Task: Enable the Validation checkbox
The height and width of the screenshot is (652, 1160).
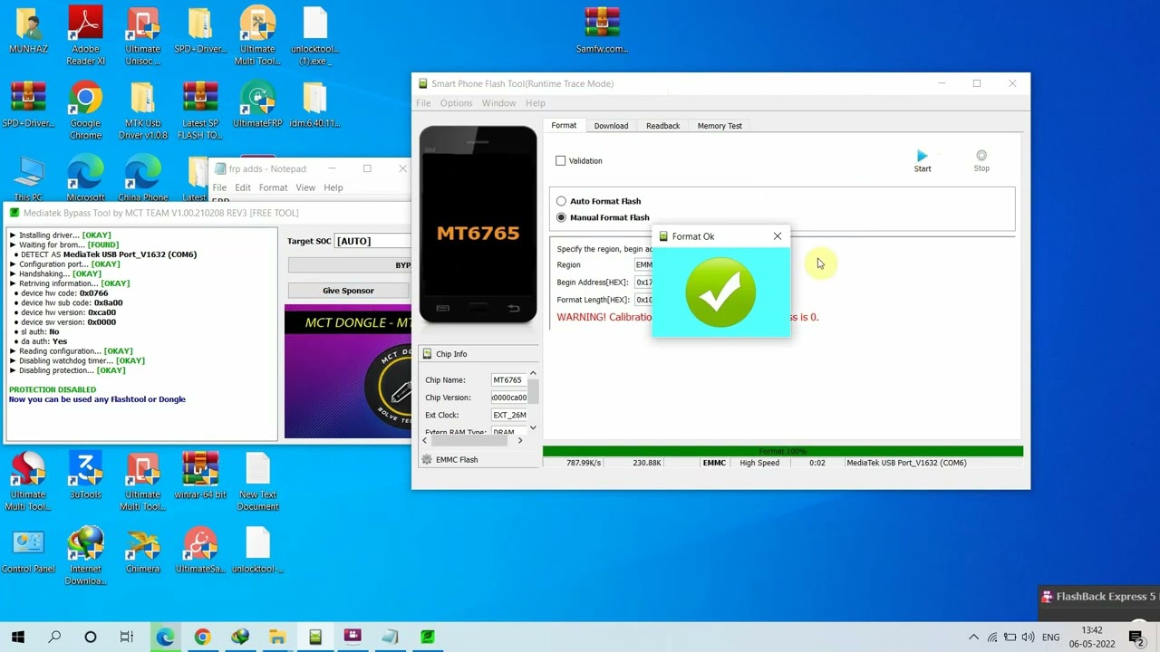Action: (561, 161)
